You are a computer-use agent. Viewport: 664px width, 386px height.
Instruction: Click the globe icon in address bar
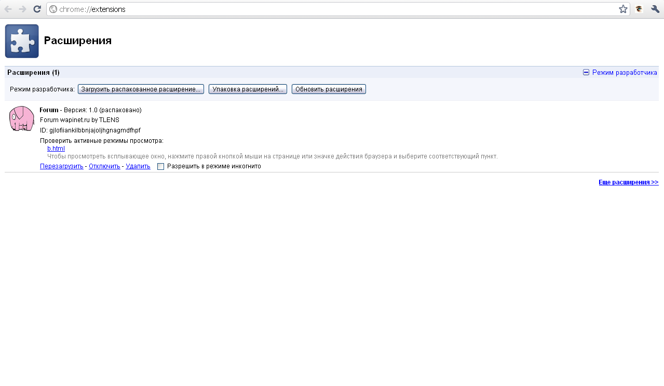click(x=53, y=9)
